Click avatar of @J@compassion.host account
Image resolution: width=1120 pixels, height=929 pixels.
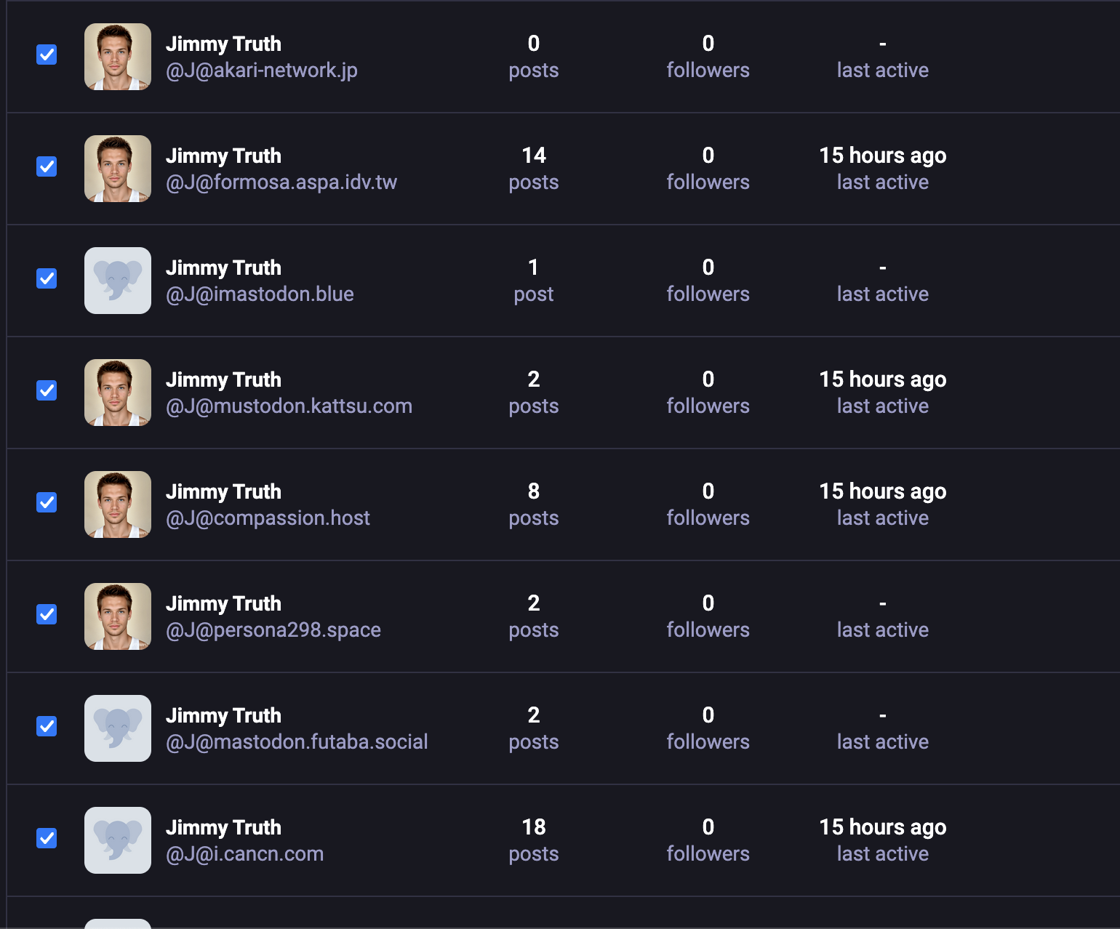point(118,504)
